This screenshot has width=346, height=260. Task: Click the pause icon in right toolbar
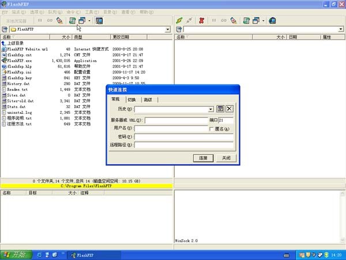(x=214, y=20)
